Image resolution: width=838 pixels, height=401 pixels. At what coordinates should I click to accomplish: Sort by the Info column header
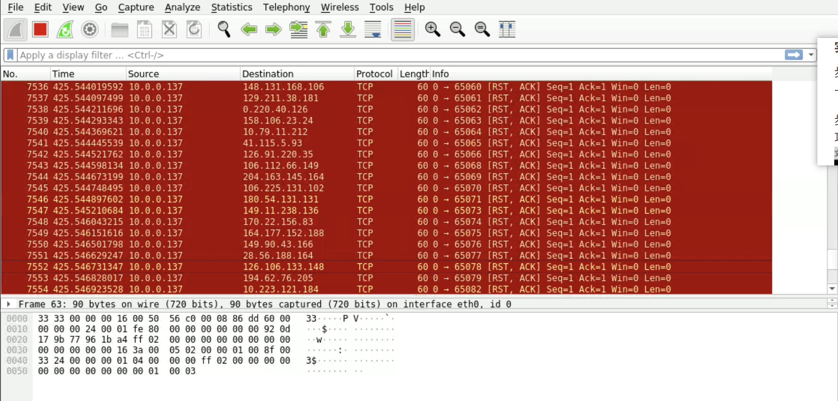[601, 74]
